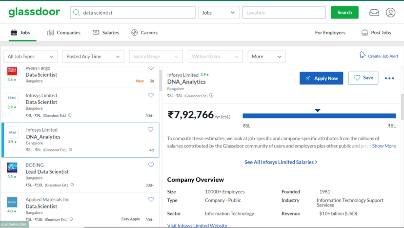Open the More filters dropdown
The height and width of the screenshot is (228, 404).
click(266, 57)
